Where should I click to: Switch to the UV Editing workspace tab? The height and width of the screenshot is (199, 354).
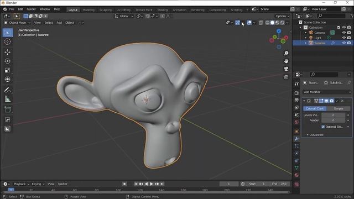tap(123, 10)
